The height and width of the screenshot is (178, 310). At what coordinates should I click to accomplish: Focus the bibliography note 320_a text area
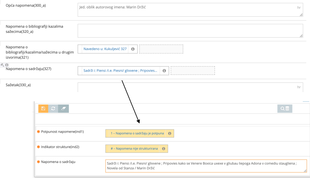[190, 31]
